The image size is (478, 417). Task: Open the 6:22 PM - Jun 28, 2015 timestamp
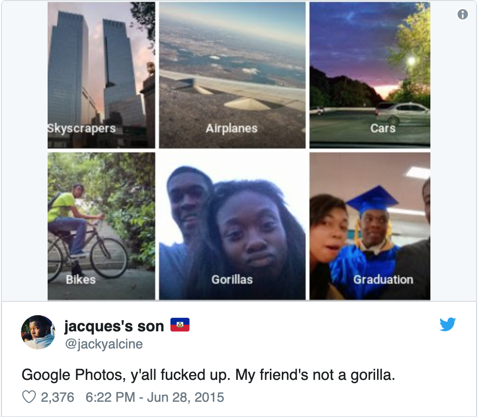point(155,397)
